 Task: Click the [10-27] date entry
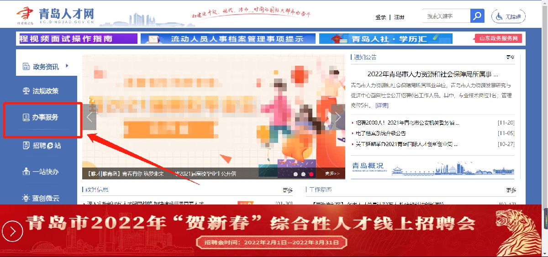pos(506,144)
